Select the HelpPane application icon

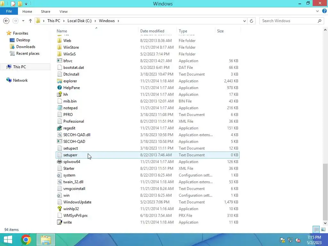(59, 88)
